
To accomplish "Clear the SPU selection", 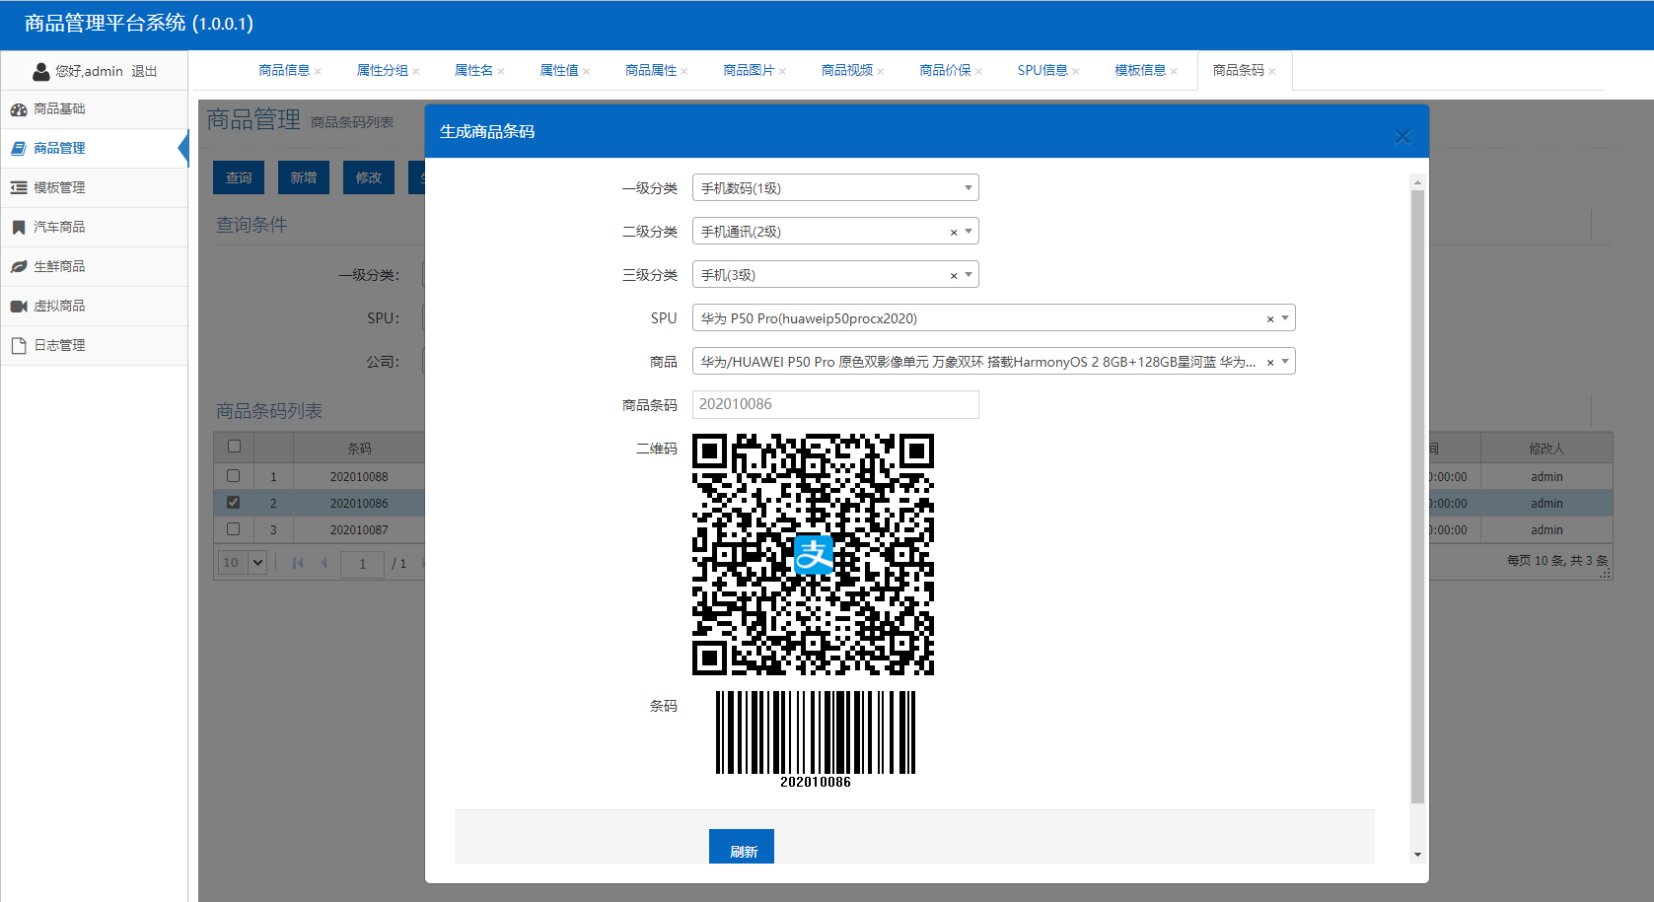I will 1270,319.
